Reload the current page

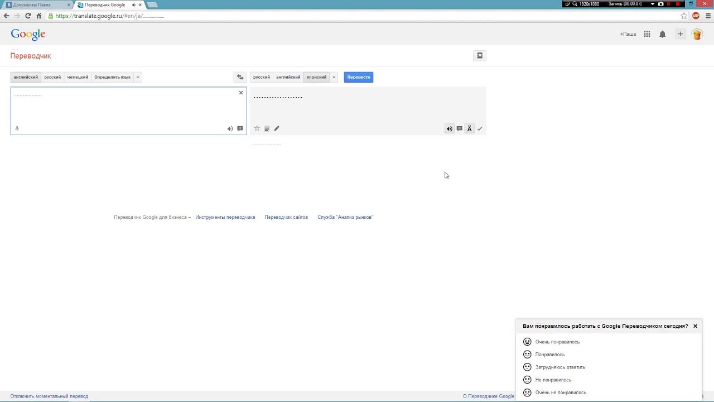(x=28, y=16)
